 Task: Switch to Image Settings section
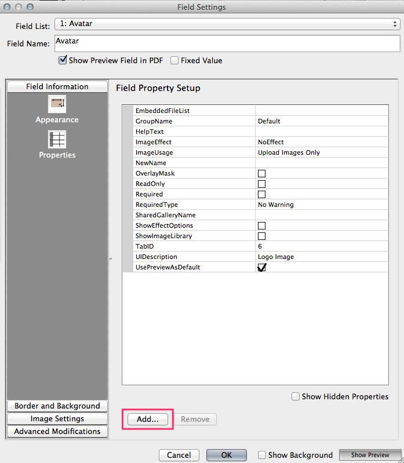(x=57, y=418)
